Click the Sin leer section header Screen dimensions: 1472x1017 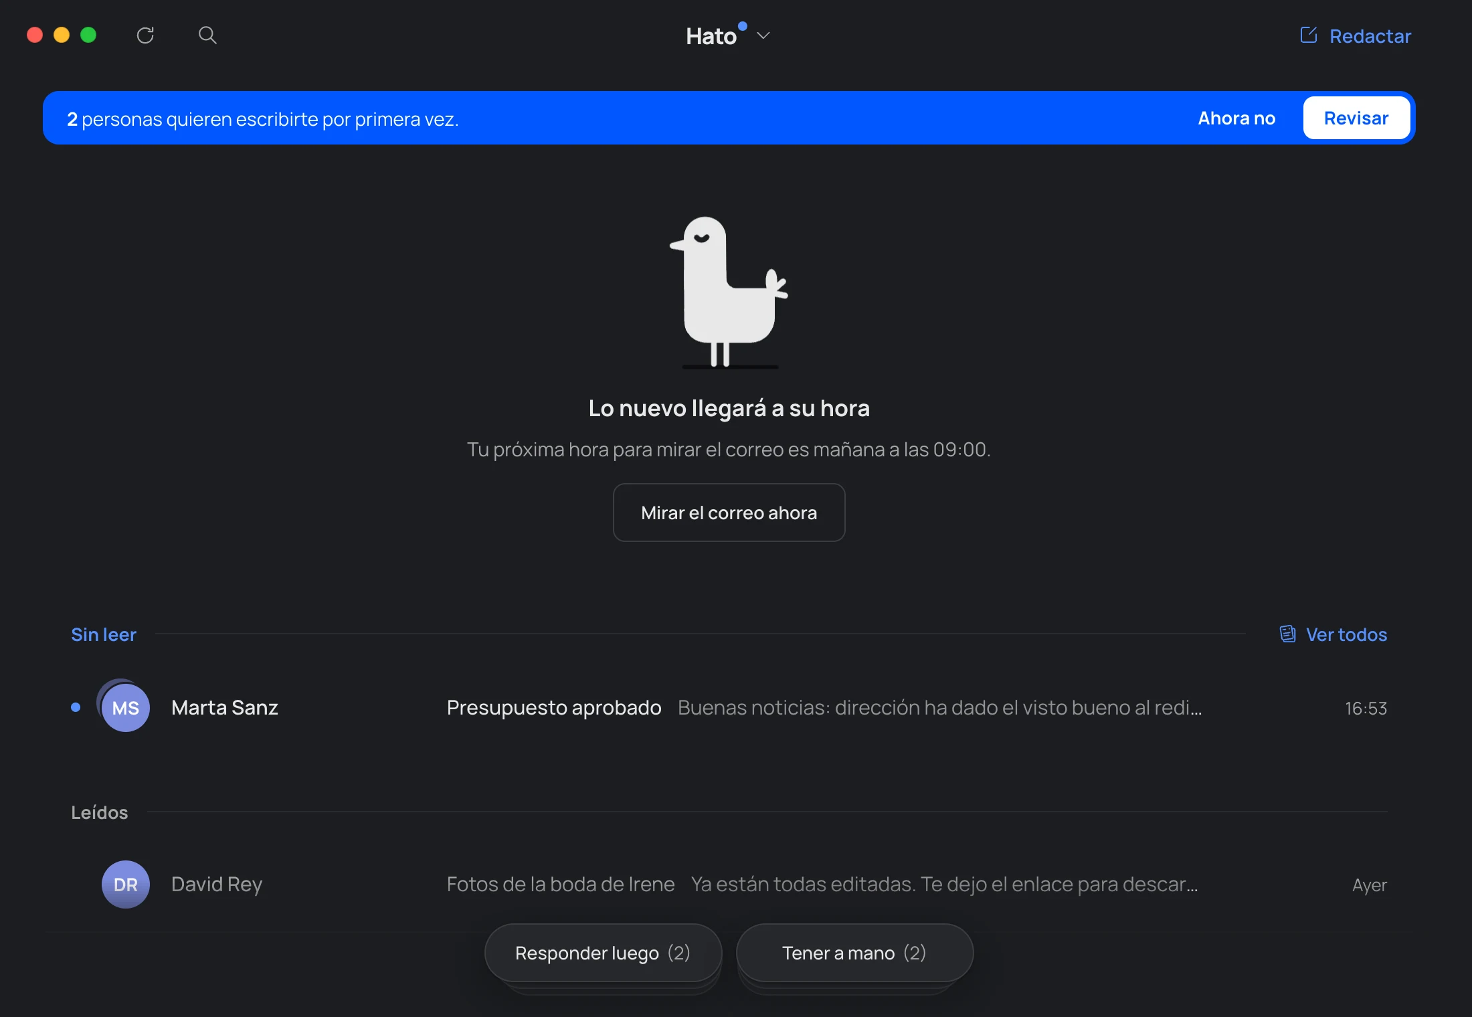[x=104, y=634]
